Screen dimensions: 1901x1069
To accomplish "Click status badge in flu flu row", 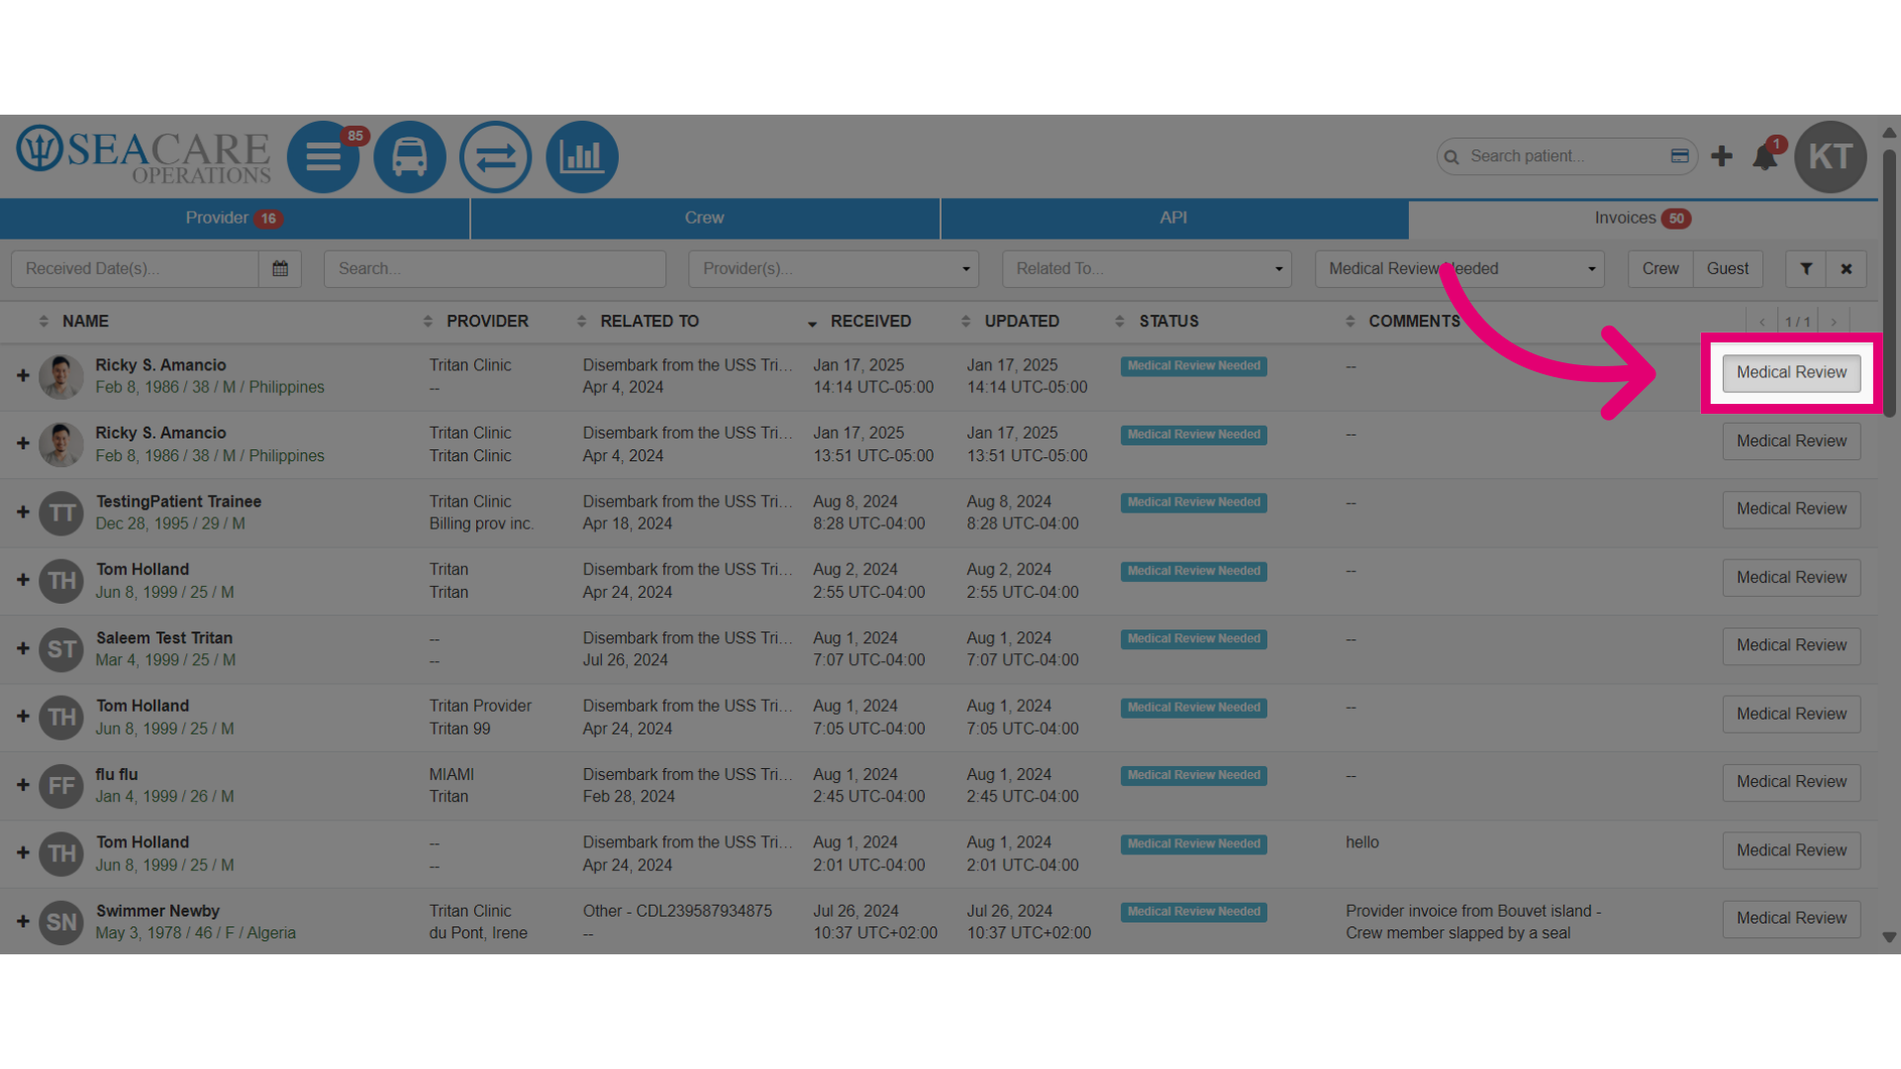I will 1194,776.
